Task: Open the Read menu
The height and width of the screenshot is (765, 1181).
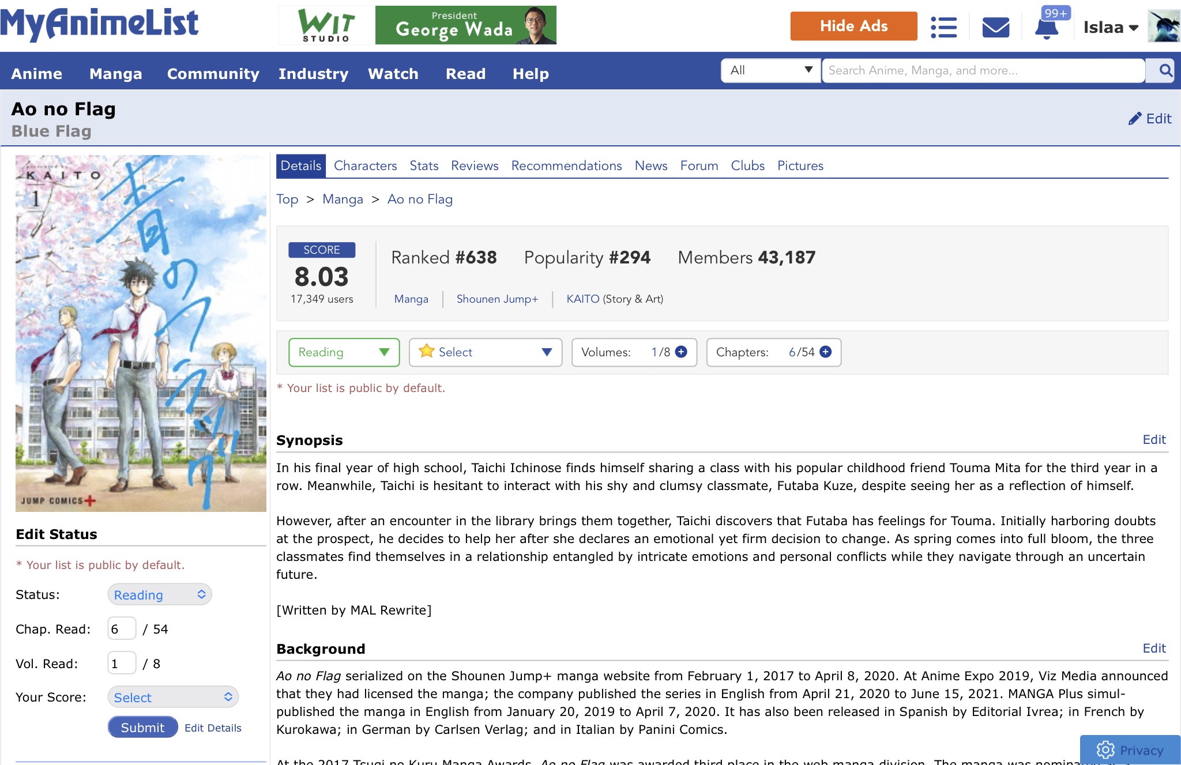Action: coord(466,74)
